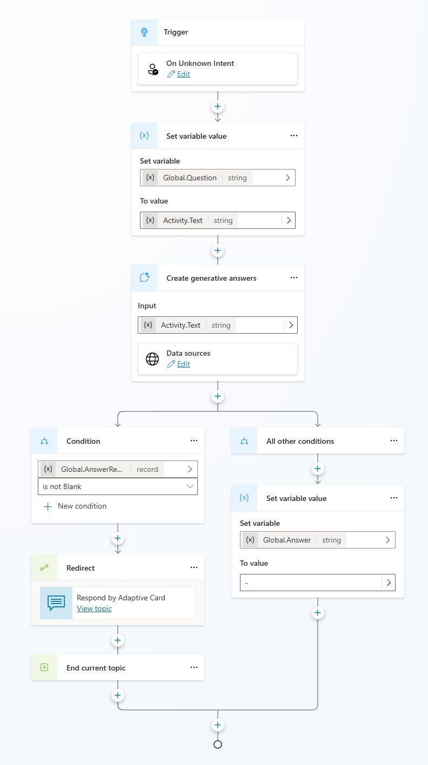Expand the Global.Answer variable chevron

[388, 540]
